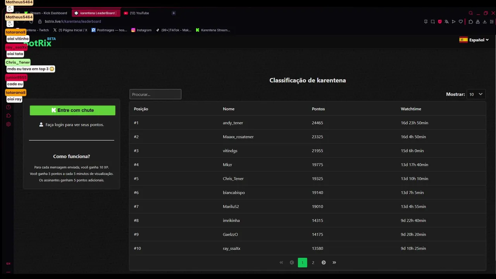The width and height of the screenshot is (496, 279).
Task: Select andy_tener in the leaderboard
Action: pyautogui.click(x=233, y=123)
